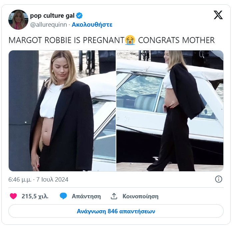Click the Κοινοποίηση share label
Image resolution: width=232 pixels, height=226 pixels.
click(x=140, y=196)
